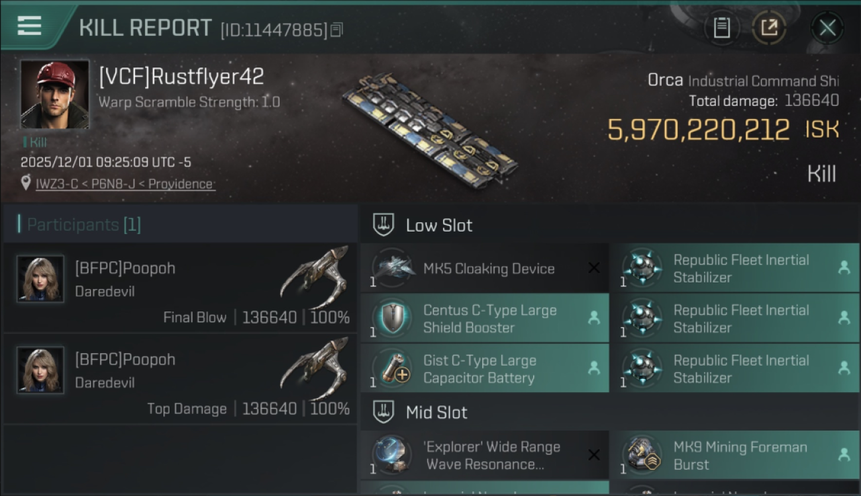Open Poopoh's Final Blow entry
Viewport: 861px width, 496px height.
tap(180, 288)
